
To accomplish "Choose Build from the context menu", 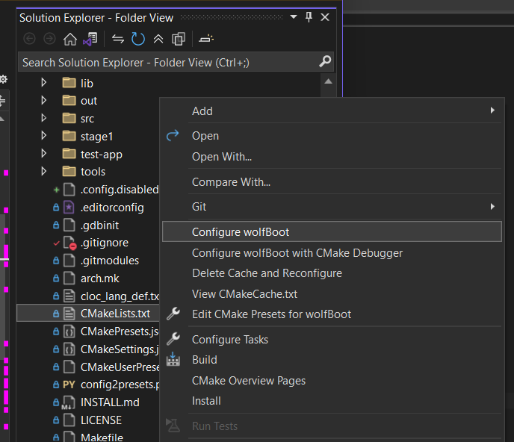I will (x=332, y=360).
